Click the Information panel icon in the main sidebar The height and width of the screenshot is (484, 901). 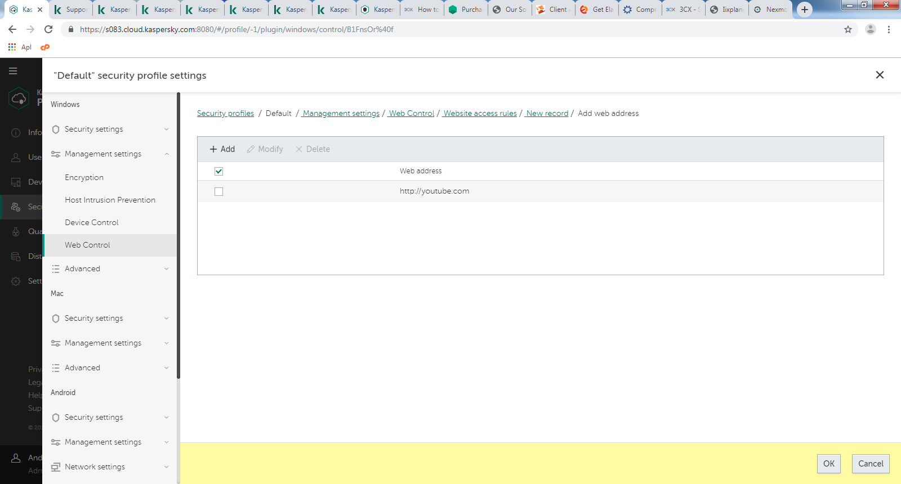pyautogui.click(x=16, y=132)
